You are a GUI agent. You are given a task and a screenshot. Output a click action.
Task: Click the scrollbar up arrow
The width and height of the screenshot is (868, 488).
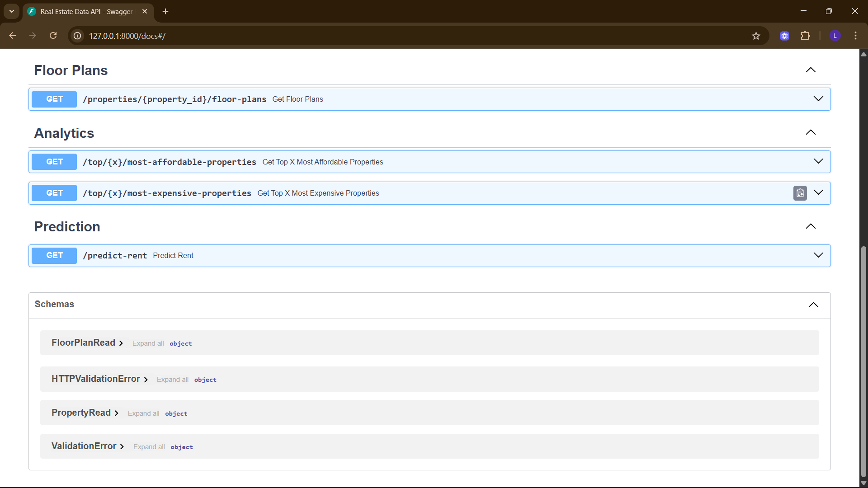pyautogui.click(x=863, y=54)
